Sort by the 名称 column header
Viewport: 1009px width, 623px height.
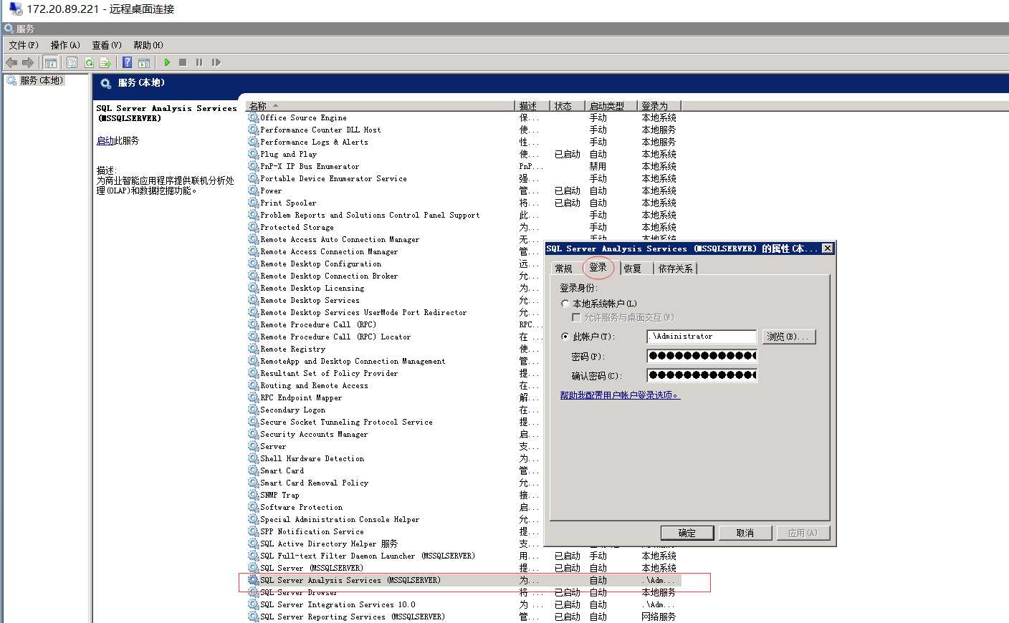(381, 106)
